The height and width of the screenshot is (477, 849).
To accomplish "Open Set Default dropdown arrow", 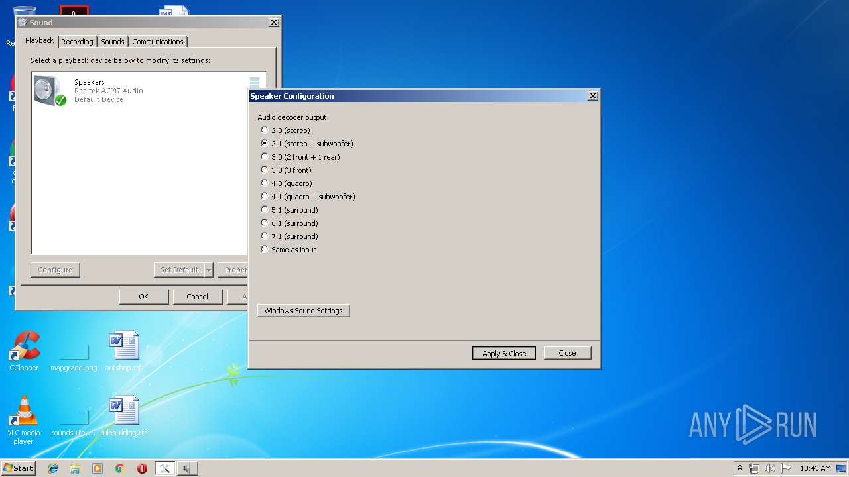I will point(208,270).
